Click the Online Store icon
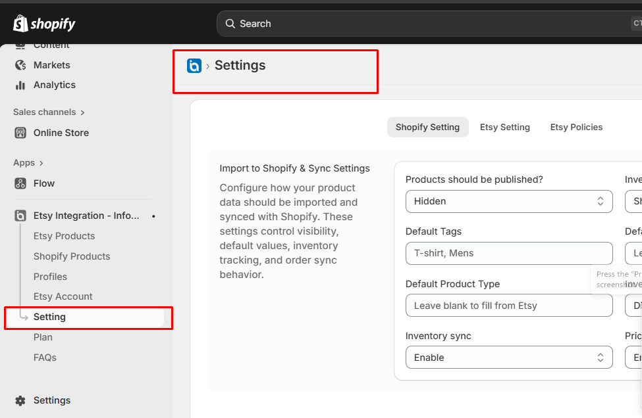The height and width of the screenshot is (418, 642). [20, 133]
